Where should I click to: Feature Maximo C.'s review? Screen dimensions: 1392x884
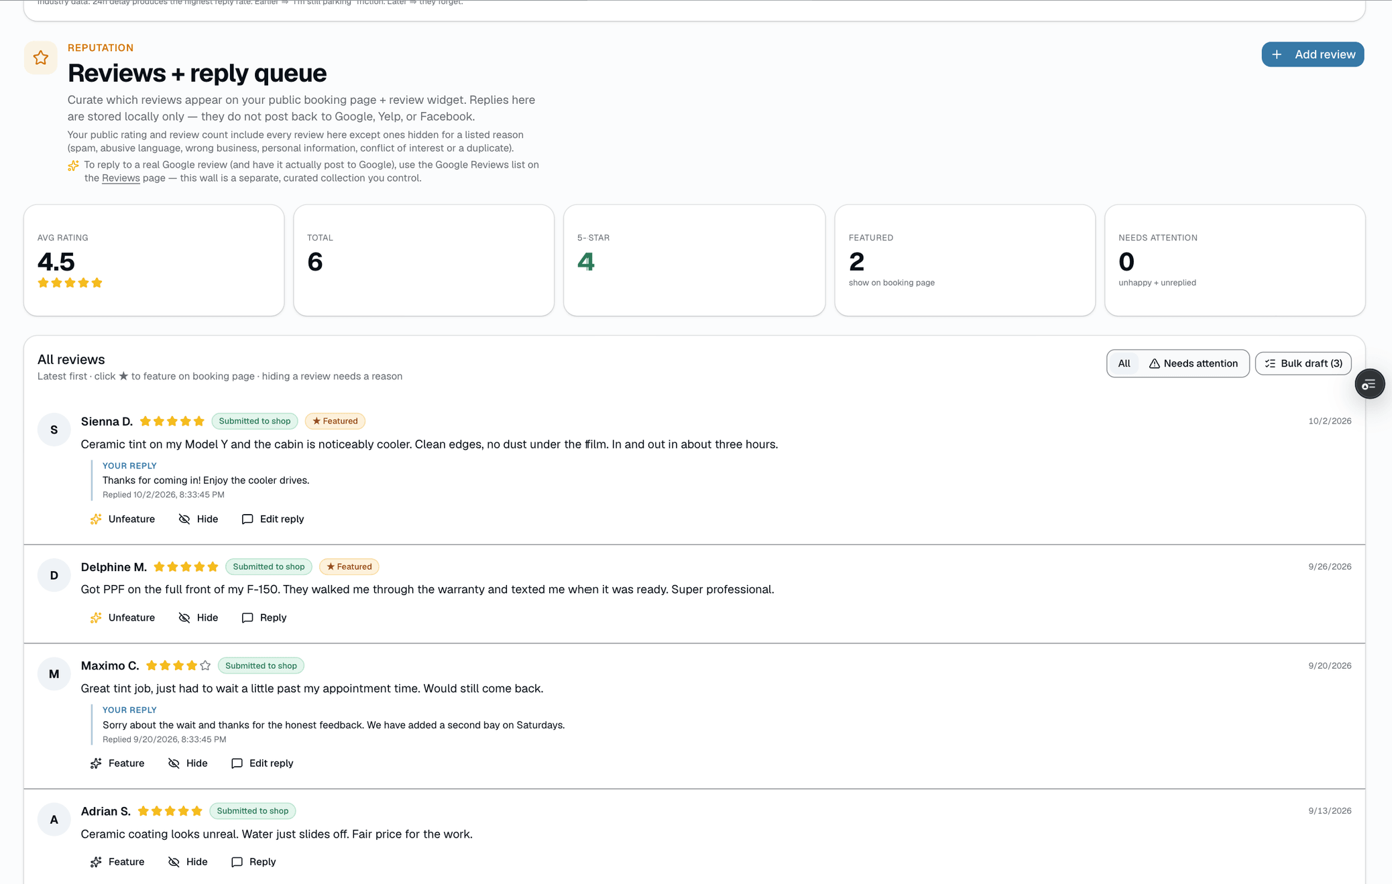tap(117, 763)
